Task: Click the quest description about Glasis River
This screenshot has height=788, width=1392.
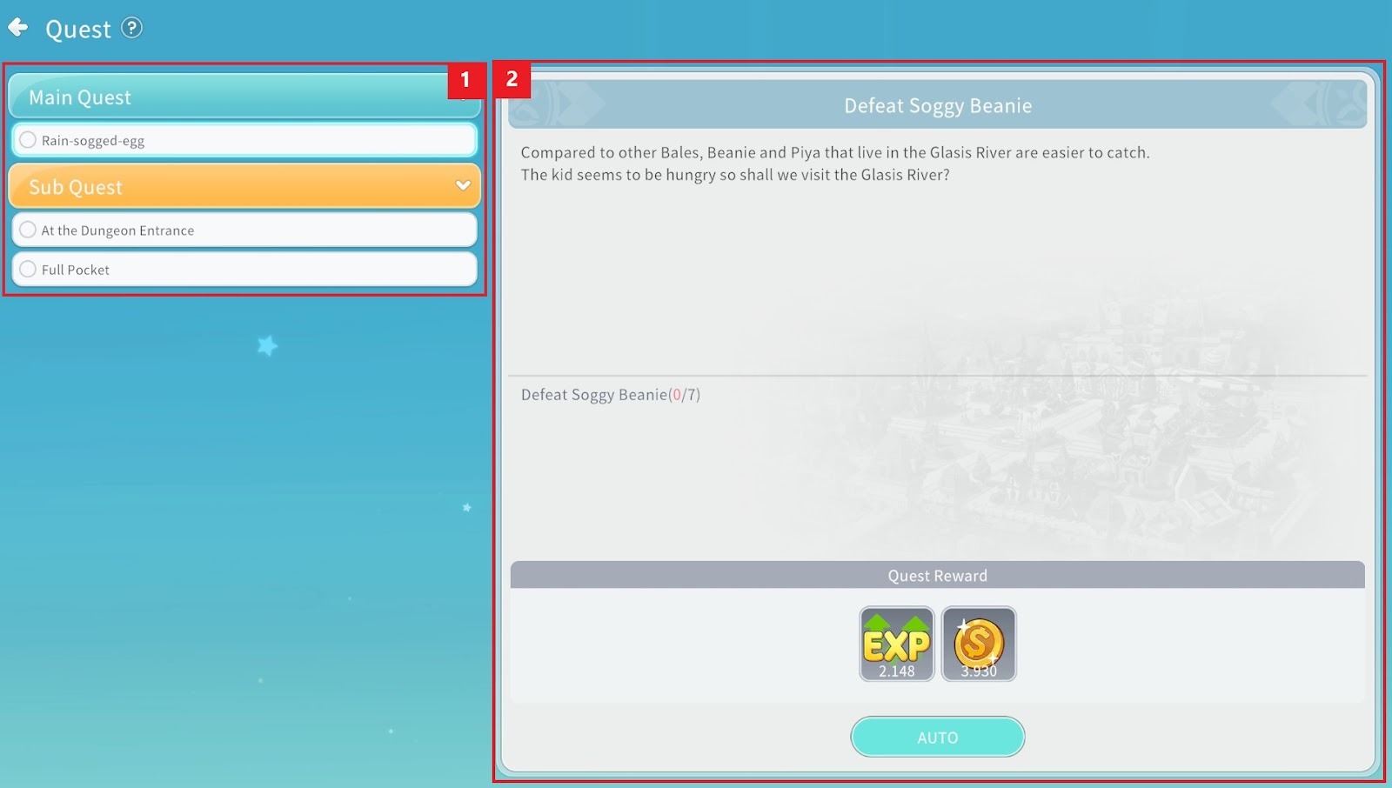Action: tap(834, 164)
